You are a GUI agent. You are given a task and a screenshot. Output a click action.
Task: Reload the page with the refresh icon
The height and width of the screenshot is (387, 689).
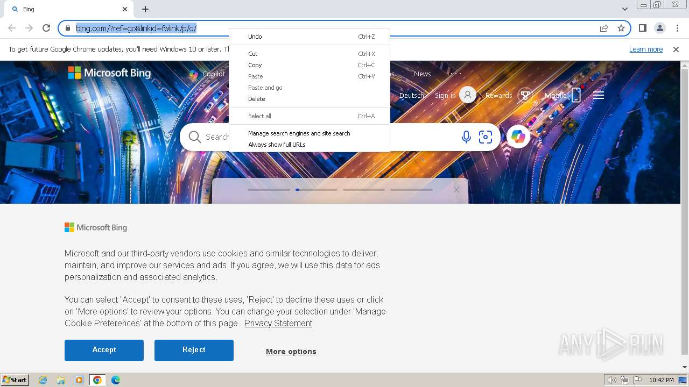pos(46,28)
